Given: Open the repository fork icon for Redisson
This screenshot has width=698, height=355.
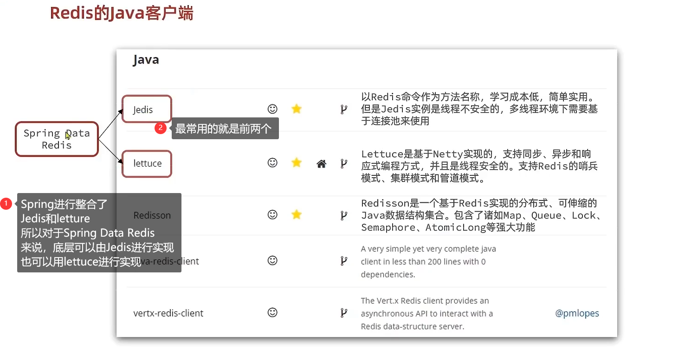Looking at the screenshot, I should [x=344, y=215].
